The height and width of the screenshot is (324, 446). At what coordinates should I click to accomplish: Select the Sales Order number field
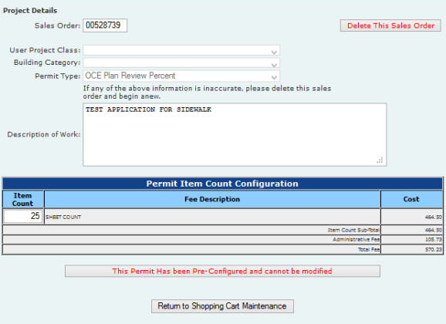pyautogui.click(x=105, y=25)
